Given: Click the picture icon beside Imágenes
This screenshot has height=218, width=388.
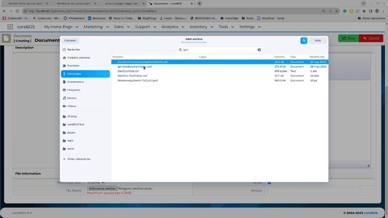Looking at the screenshot, I should 64,90.
